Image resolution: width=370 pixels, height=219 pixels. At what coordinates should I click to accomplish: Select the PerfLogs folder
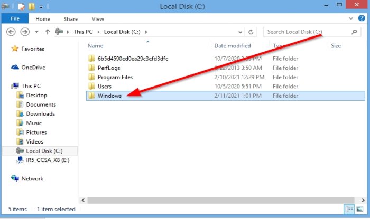coord(109,68)
